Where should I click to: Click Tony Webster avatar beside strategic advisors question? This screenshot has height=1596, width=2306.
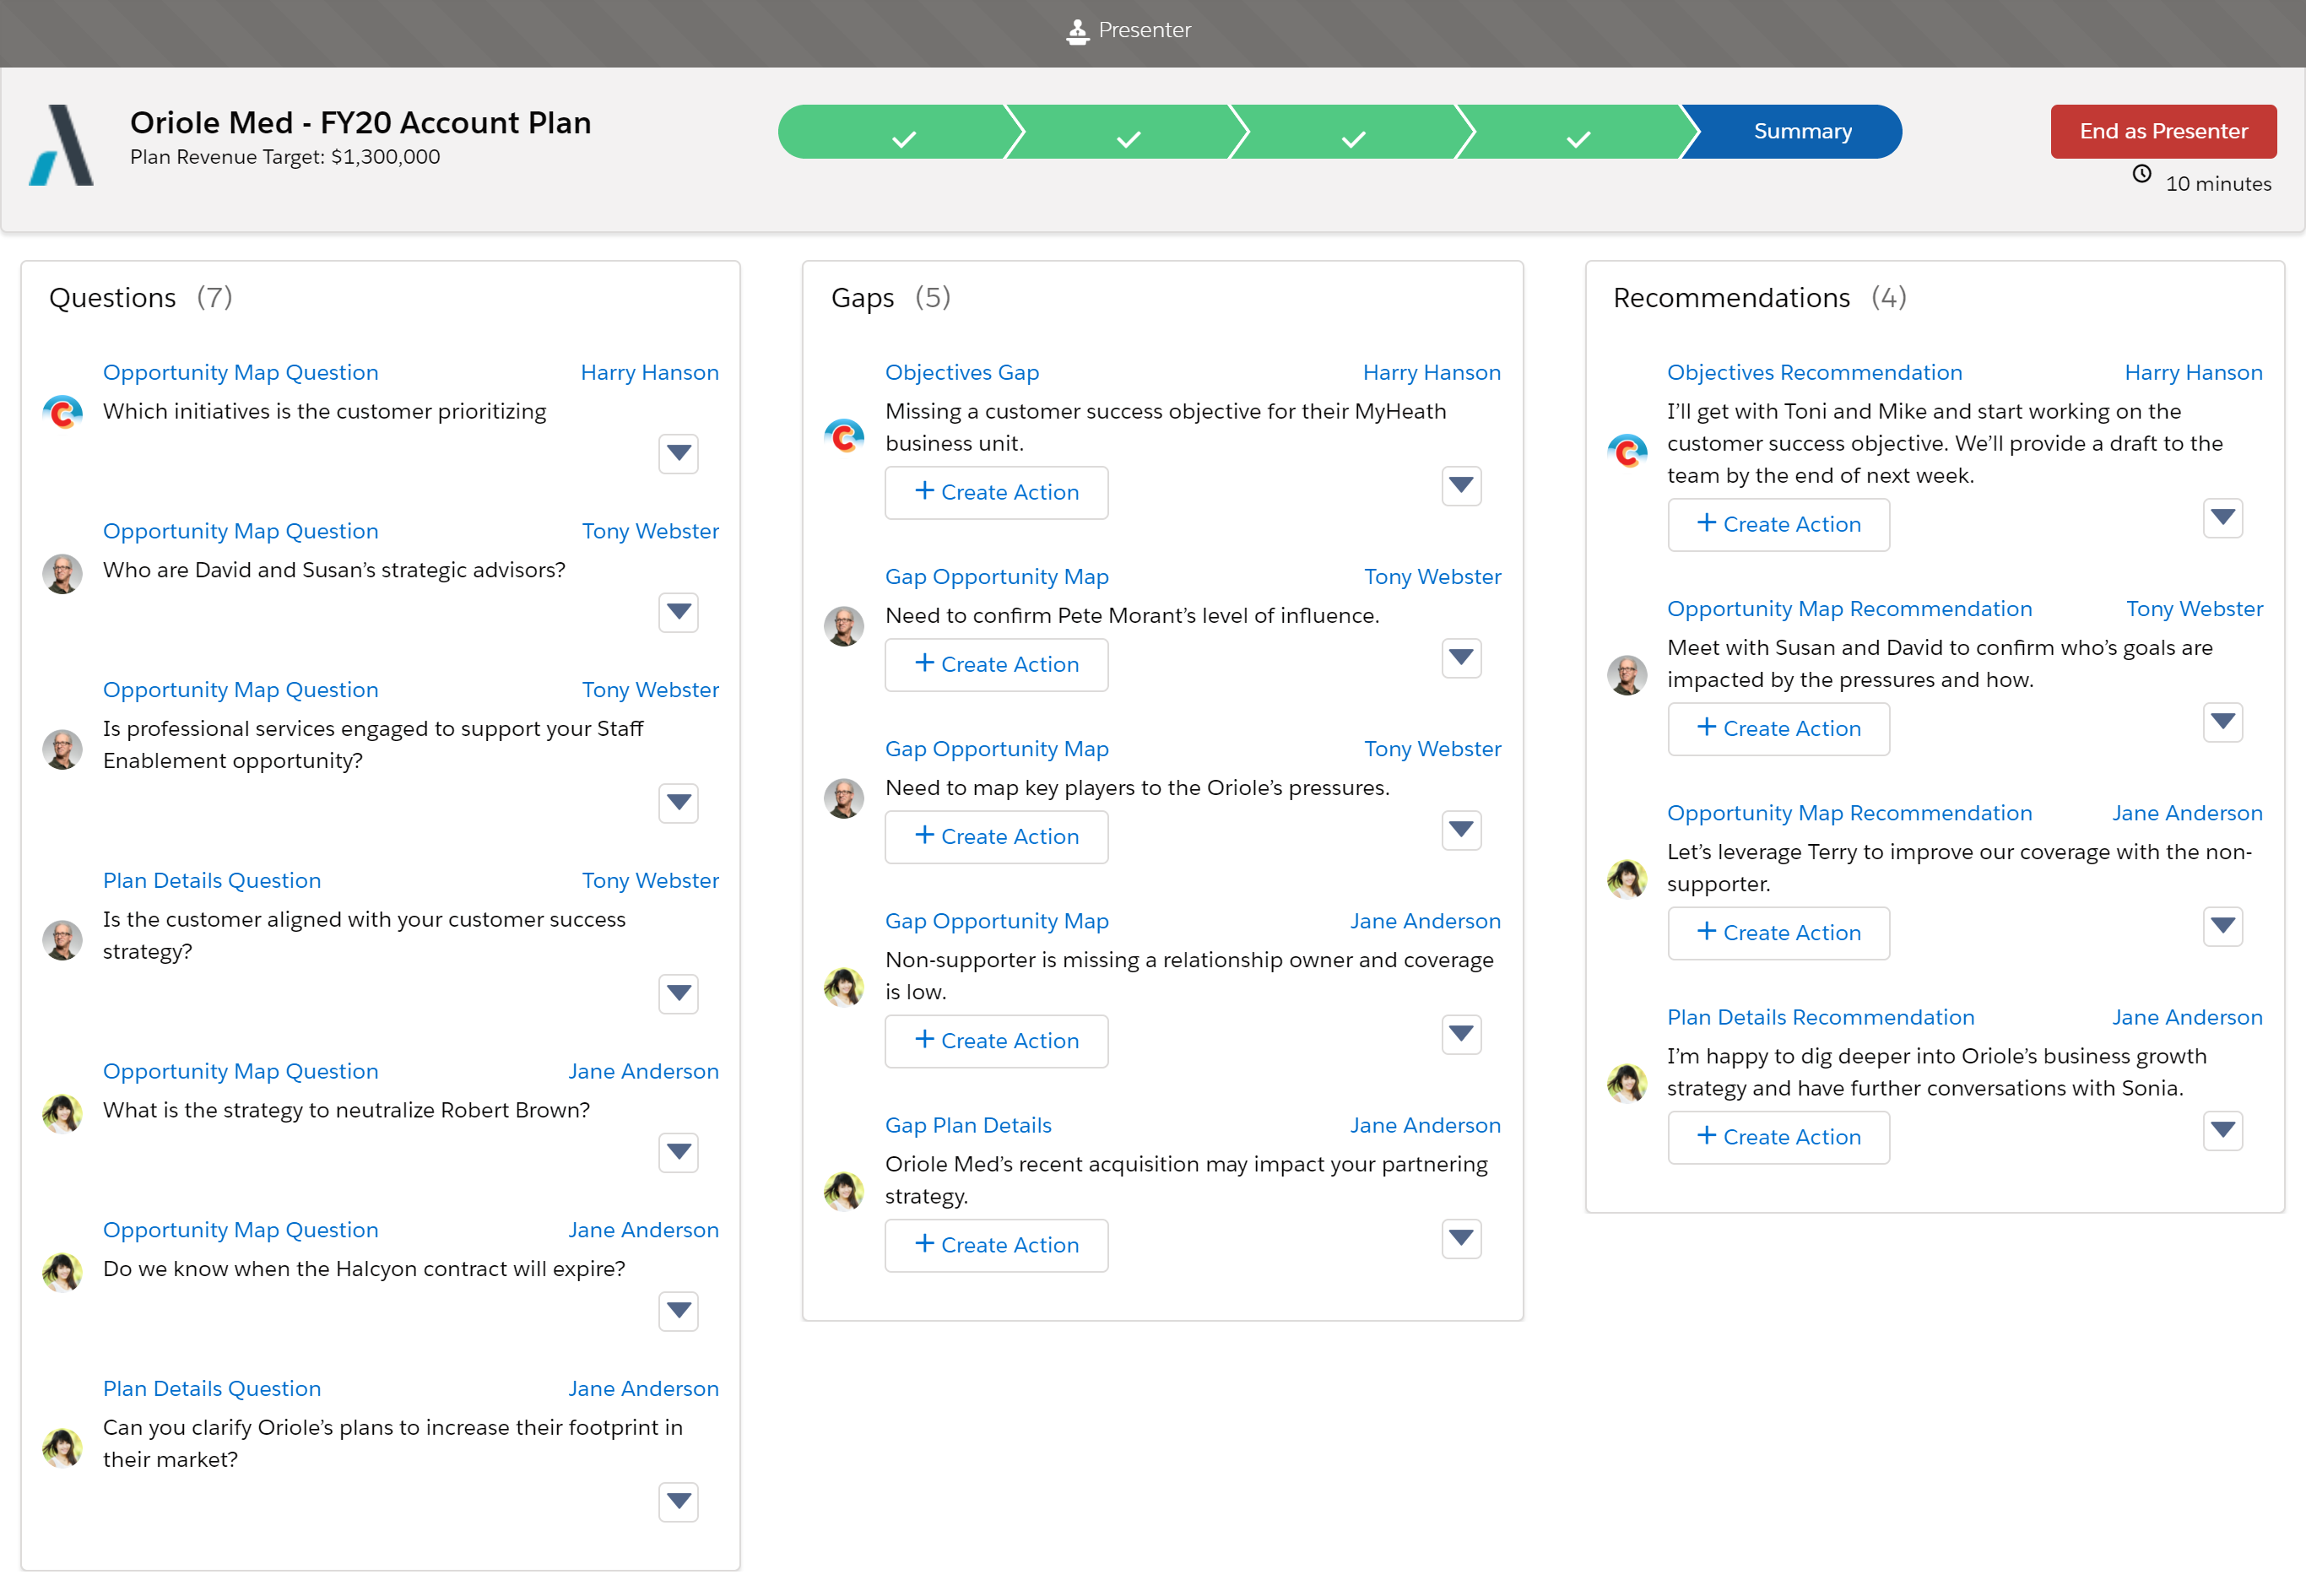[62, 574]
